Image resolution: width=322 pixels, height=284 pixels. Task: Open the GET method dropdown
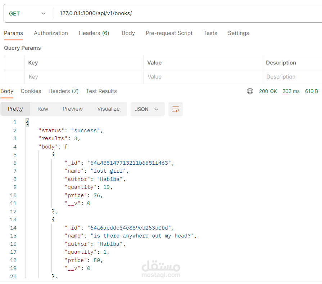coord(28,14)
